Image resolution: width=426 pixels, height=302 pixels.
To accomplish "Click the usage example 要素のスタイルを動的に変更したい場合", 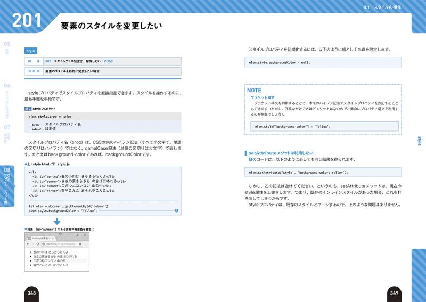I will point(72,71).
